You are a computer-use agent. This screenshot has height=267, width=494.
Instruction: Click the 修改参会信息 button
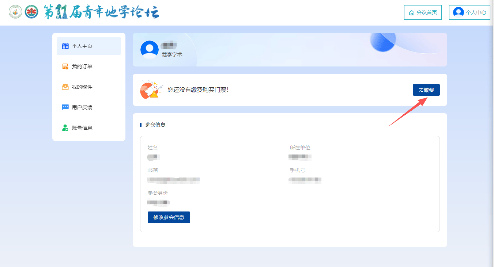click(x=169, y=217)
